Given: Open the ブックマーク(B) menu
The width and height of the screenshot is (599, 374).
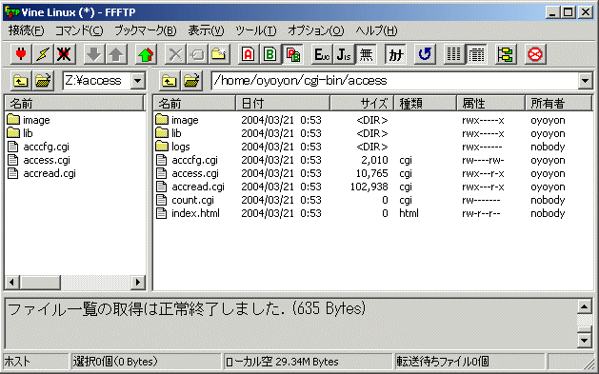Looking at the screenshot, I should click(x=146, y=30).
